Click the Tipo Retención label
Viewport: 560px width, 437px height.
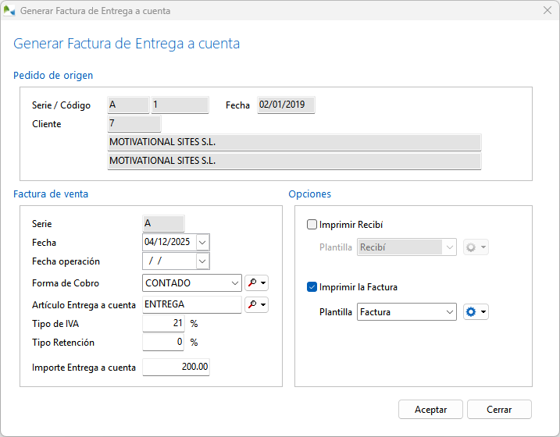(63, 343)
